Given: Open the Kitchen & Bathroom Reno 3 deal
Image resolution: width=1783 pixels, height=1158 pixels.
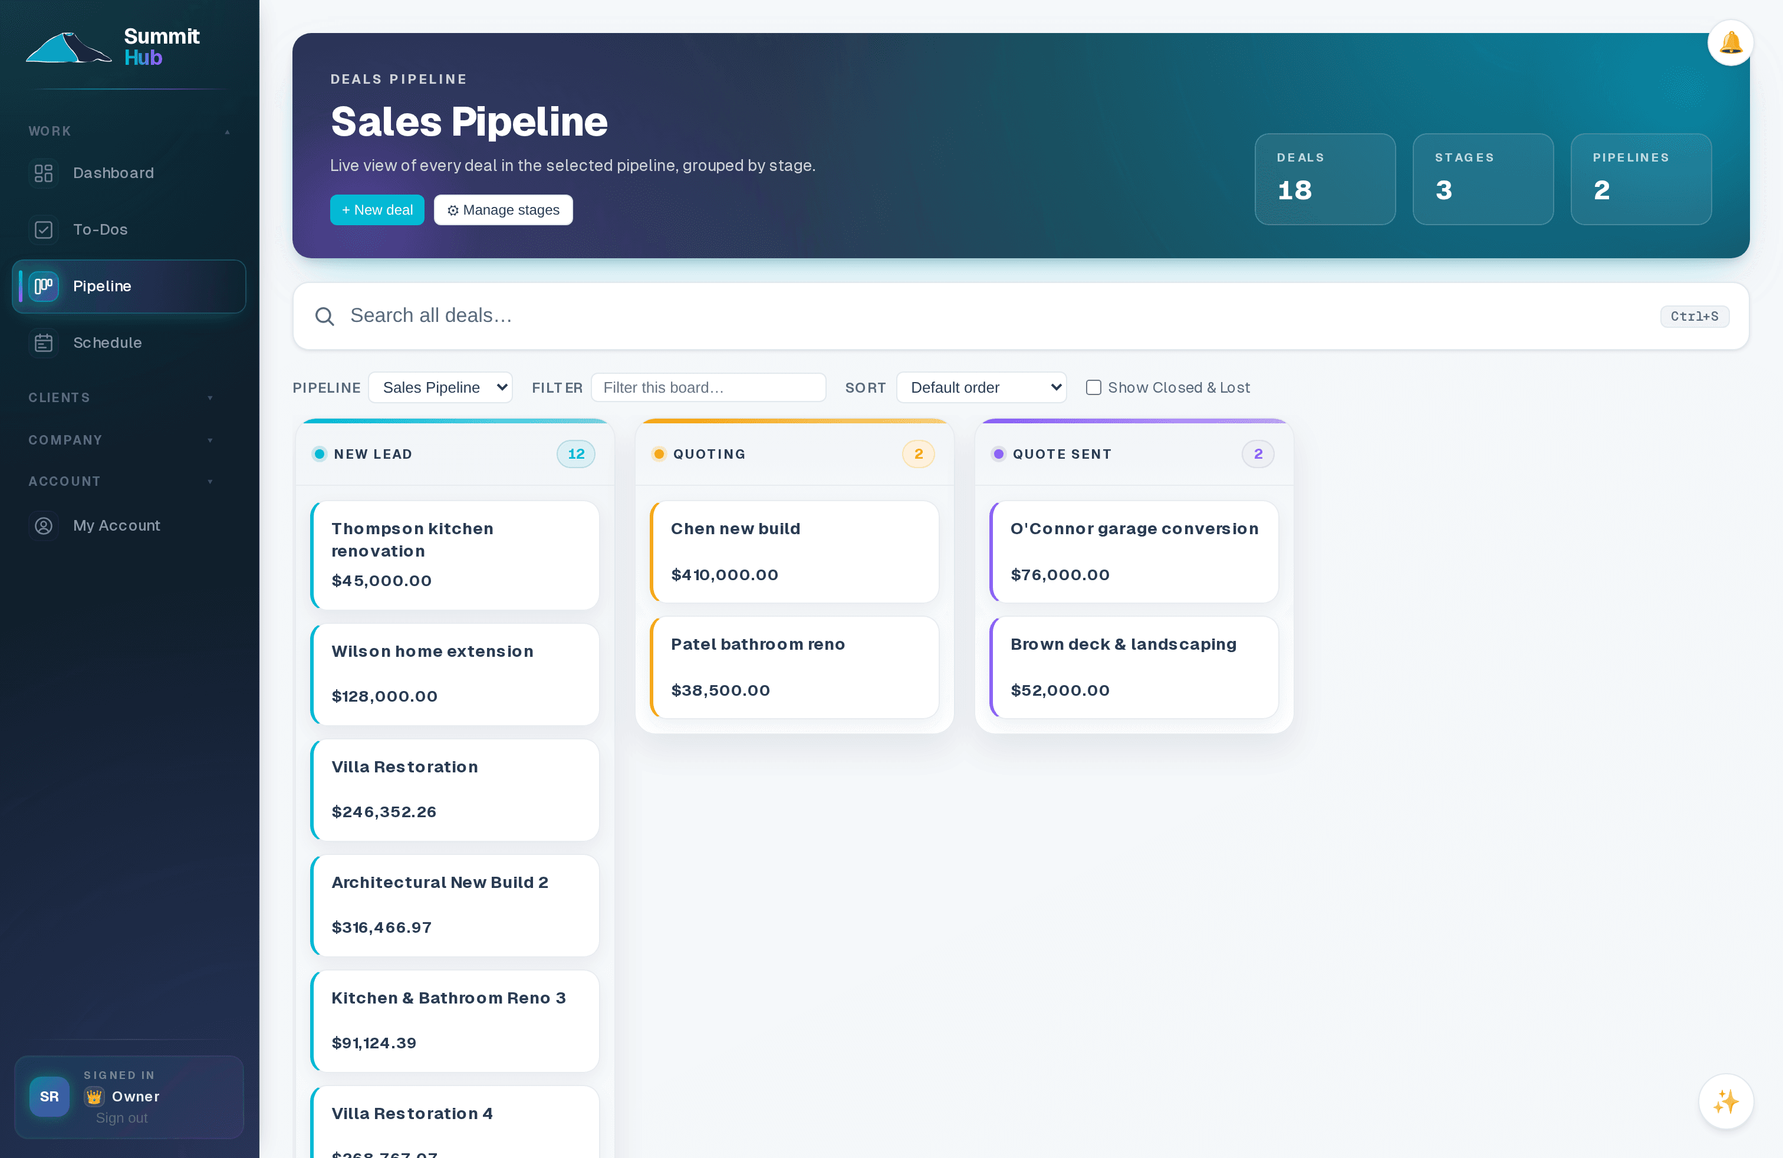Looking at the screenshot, I should 455,1021.
